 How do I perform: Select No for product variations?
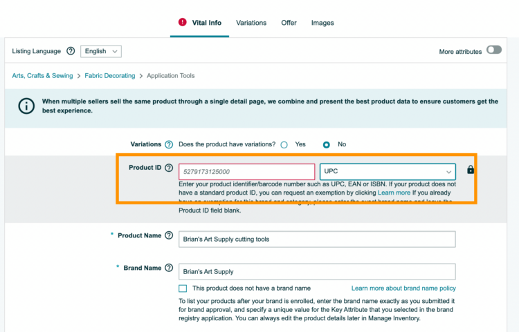(327, 145)
